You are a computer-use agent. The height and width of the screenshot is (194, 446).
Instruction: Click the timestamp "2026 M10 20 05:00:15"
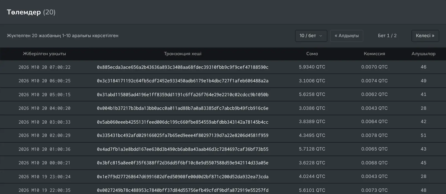(x=45, y=95)
